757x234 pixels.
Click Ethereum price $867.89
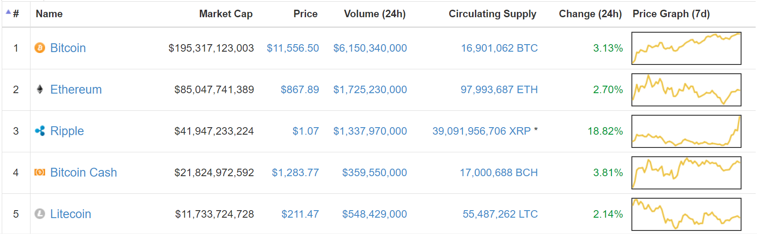[x=299, y=89]
